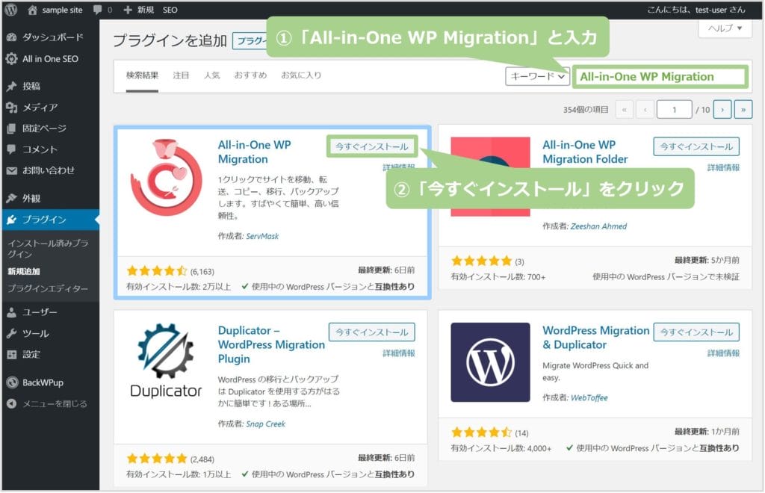The height and width of the screenshot is (493, 765).
Task: Click the current page number field
Action: click(675, 109)
